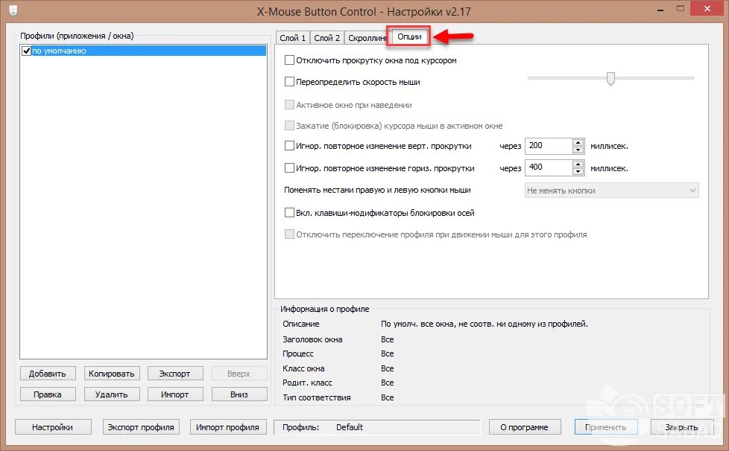Click into the 400 milliseconds input field
Screen dimensions: 729x451
pyautogui.click(x=549, y=167)
